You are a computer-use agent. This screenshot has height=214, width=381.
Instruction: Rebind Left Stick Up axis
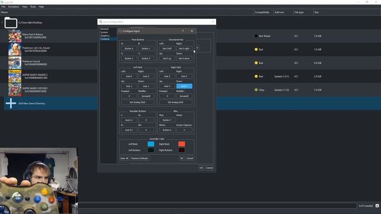click(x=129, y=86)
